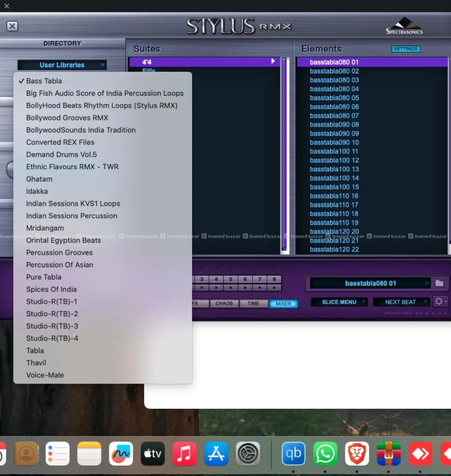This screenshot has height=476, width=451.
Task: Open the basstabla080 01 groove dropdown
Action: 370,283
